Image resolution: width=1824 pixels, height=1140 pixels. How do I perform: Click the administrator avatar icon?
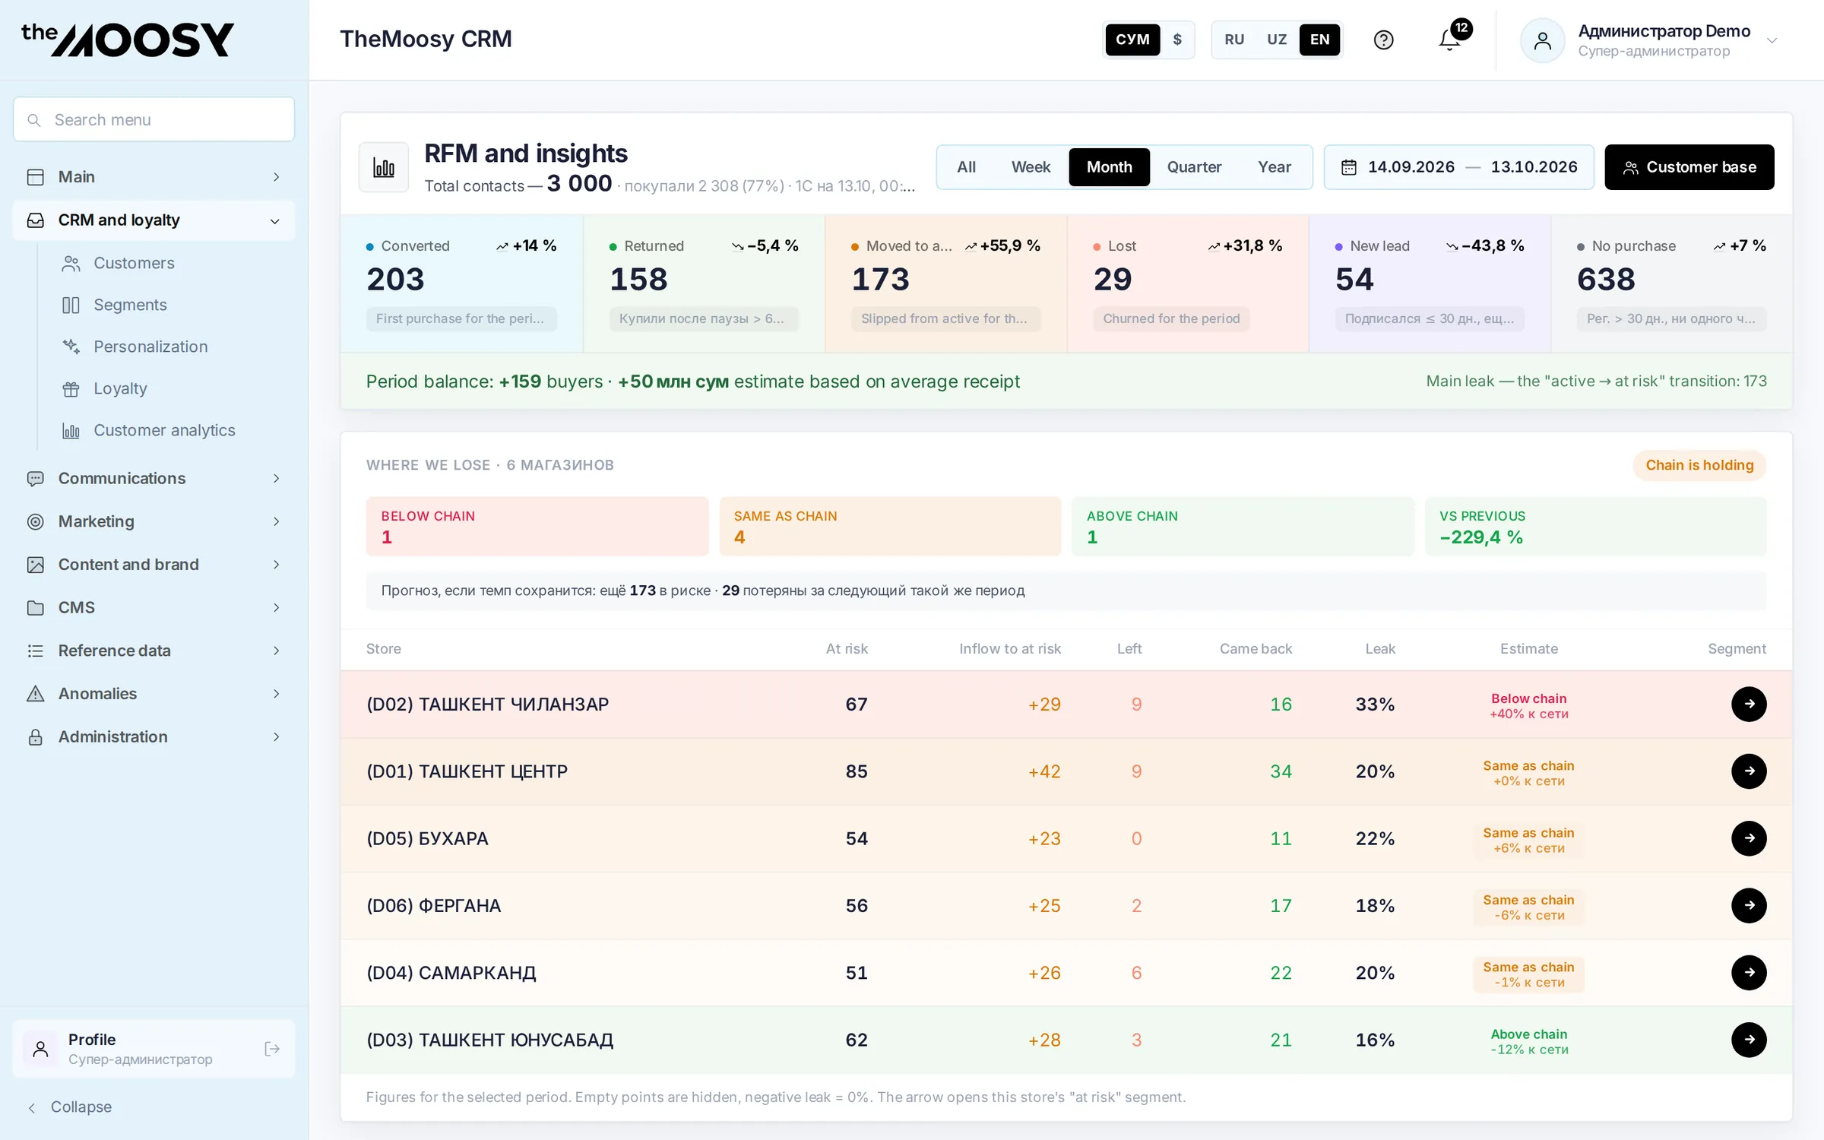tap(1542, 40)
